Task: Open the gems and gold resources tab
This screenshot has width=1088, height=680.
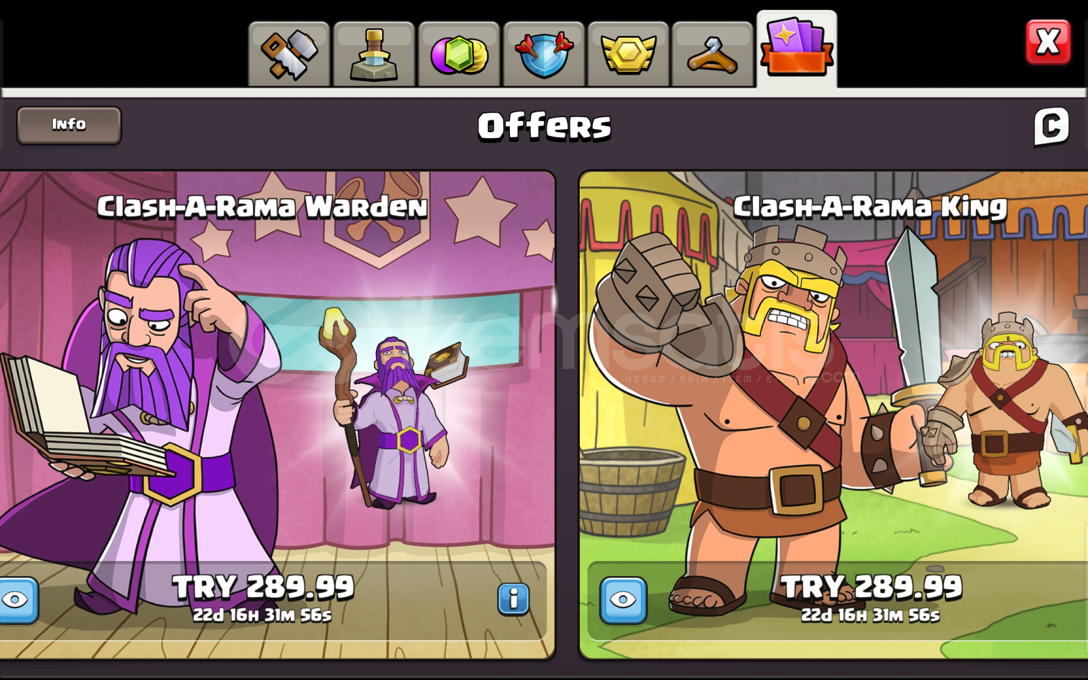Action: pyautogui.click(x=459, y=54)
